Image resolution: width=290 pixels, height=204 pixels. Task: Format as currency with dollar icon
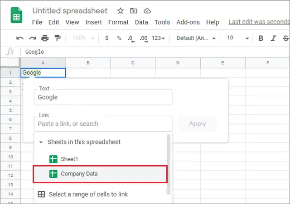click(107, 38)
